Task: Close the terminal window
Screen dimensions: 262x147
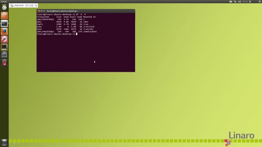Action: (39, 11)
